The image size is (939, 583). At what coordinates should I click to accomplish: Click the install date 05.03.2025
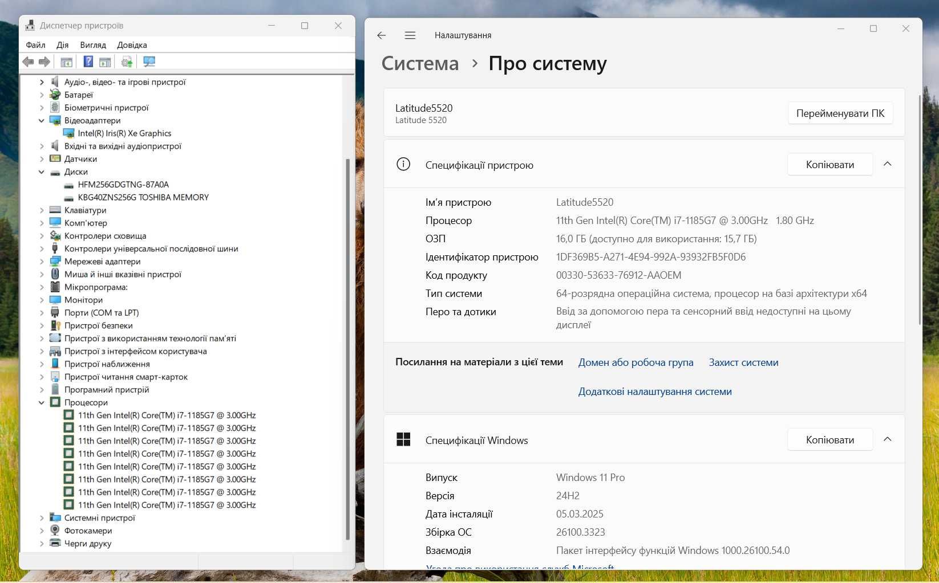tap(580, 514)
